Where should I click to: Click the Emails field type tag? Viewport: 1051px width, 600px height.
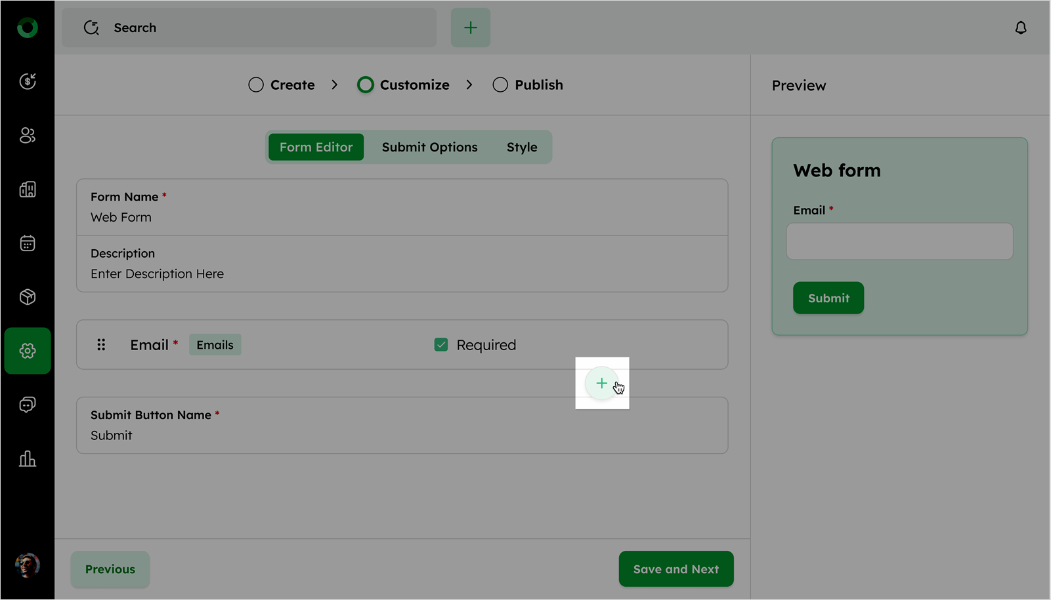215,345
